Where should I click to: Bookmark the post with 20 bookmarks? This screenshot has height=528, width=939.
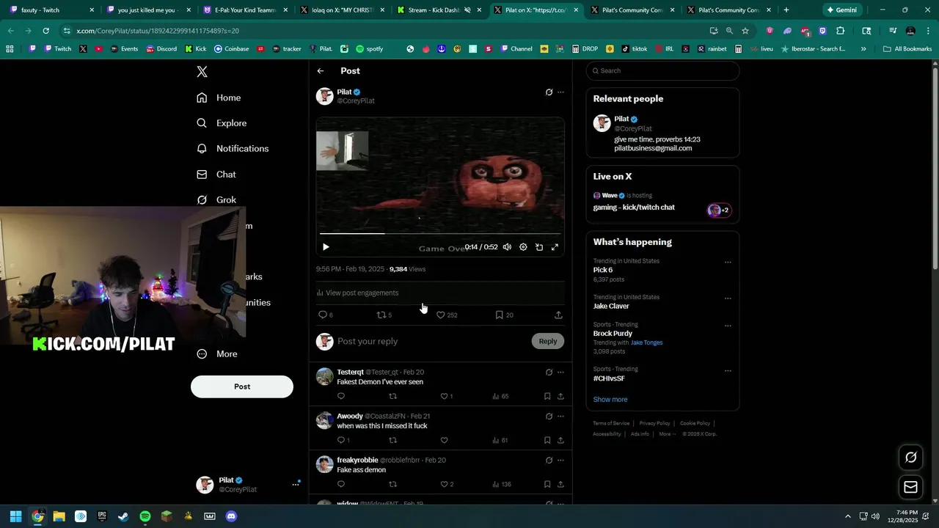[504, 315]
